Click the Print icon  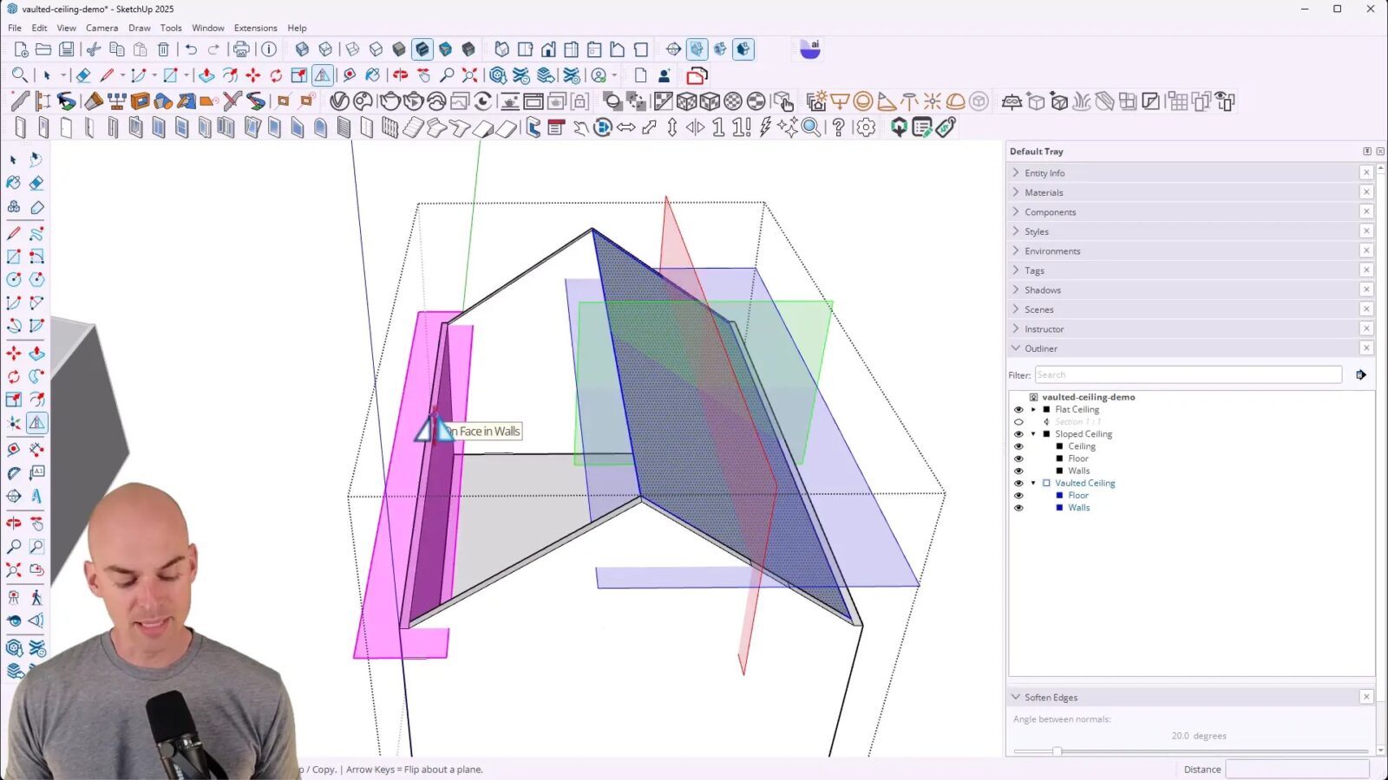[241, 49]
